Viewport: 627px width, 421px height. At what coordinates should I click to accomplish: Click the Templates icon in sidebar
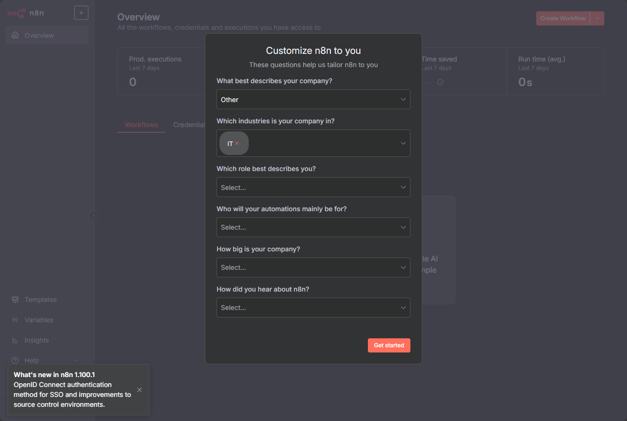point(15,300)
